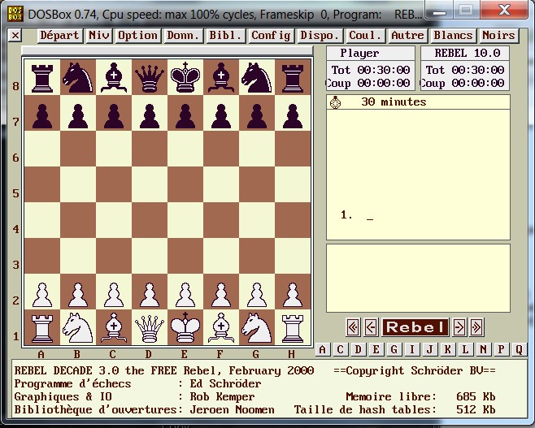Select the black pawn on d7

pos(150,115)
